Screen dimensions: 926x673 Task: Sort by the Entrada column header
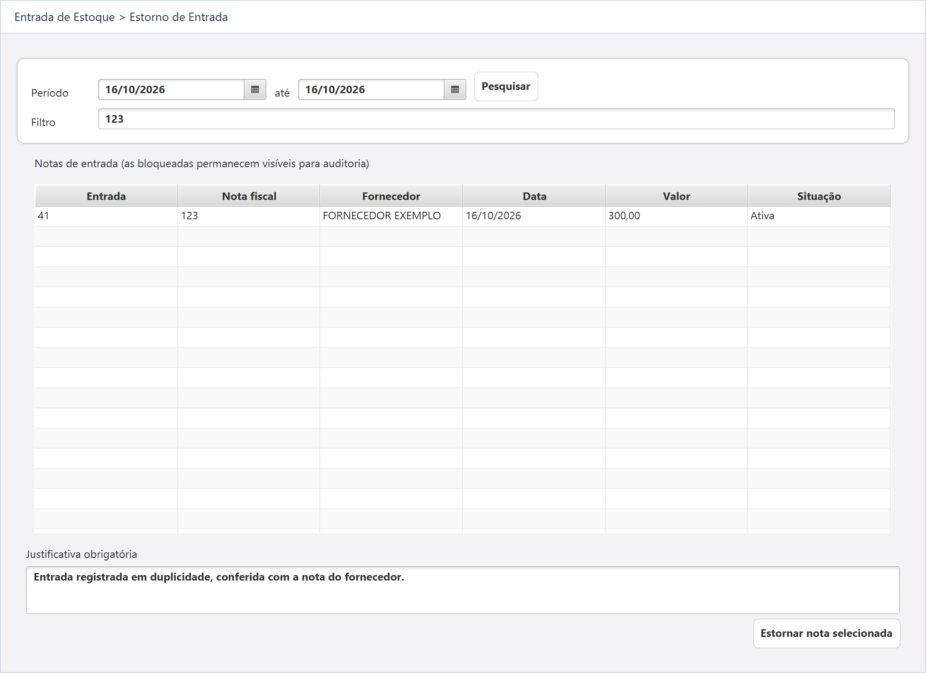(106, 196)
